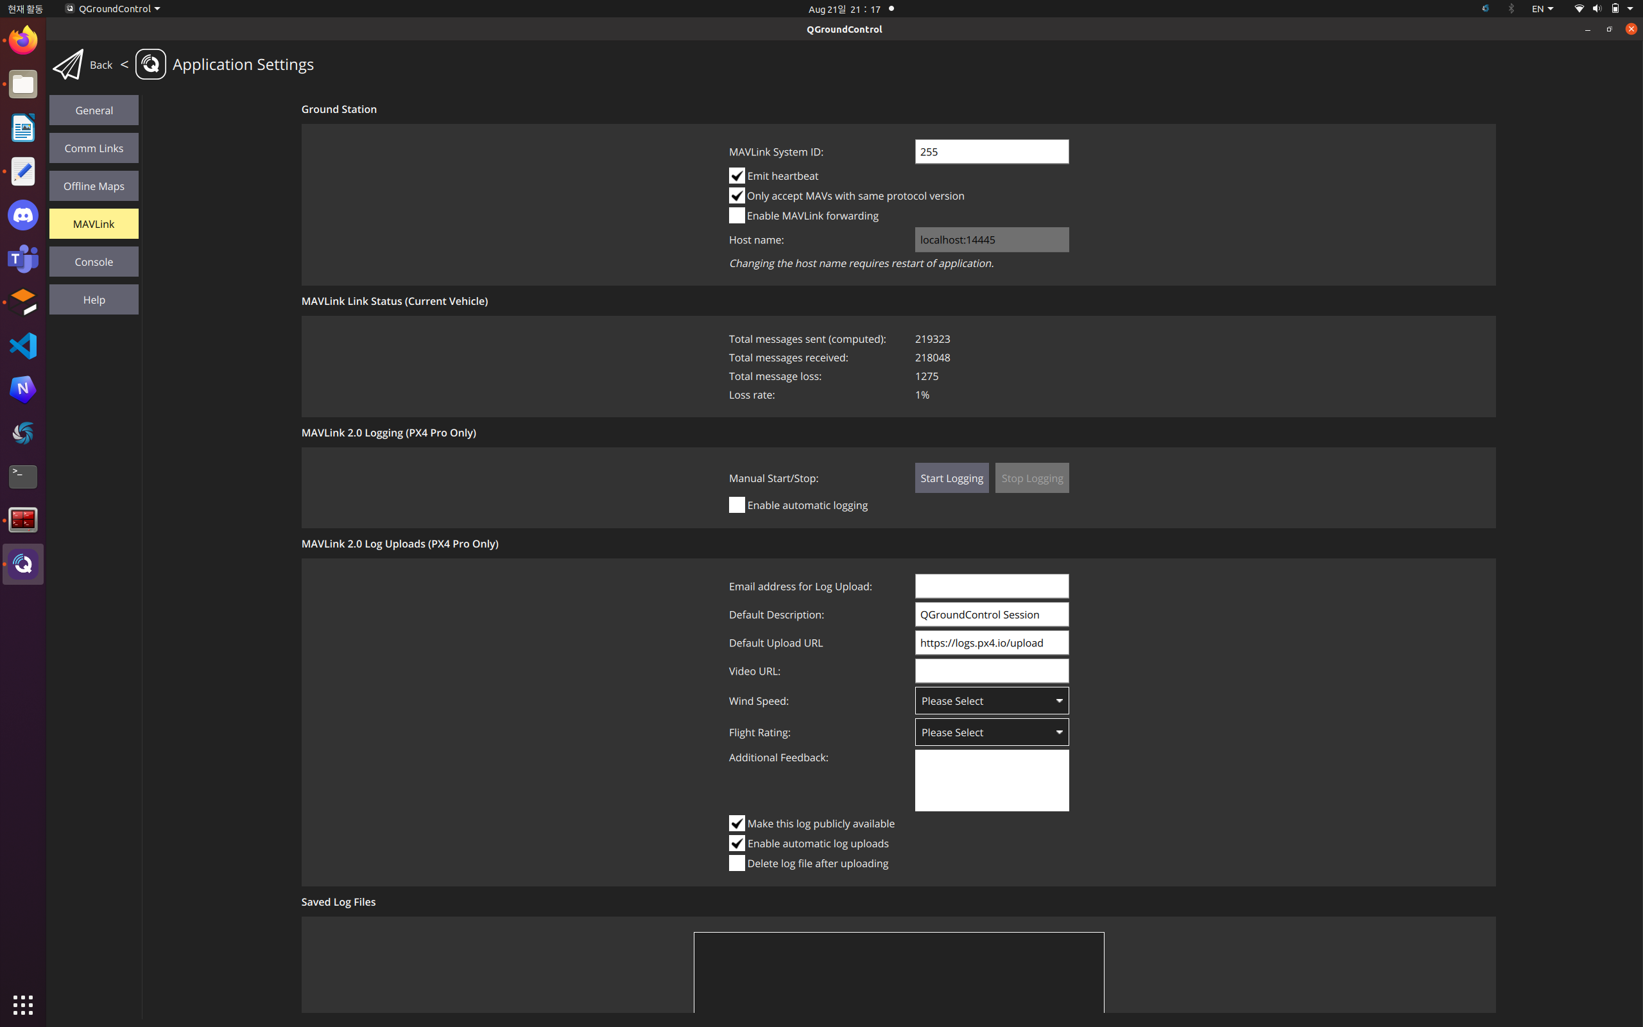Open Visual Studio Code from dock
The height and width of the screenshot is (1027, 1643).
(x=23, y=346)
